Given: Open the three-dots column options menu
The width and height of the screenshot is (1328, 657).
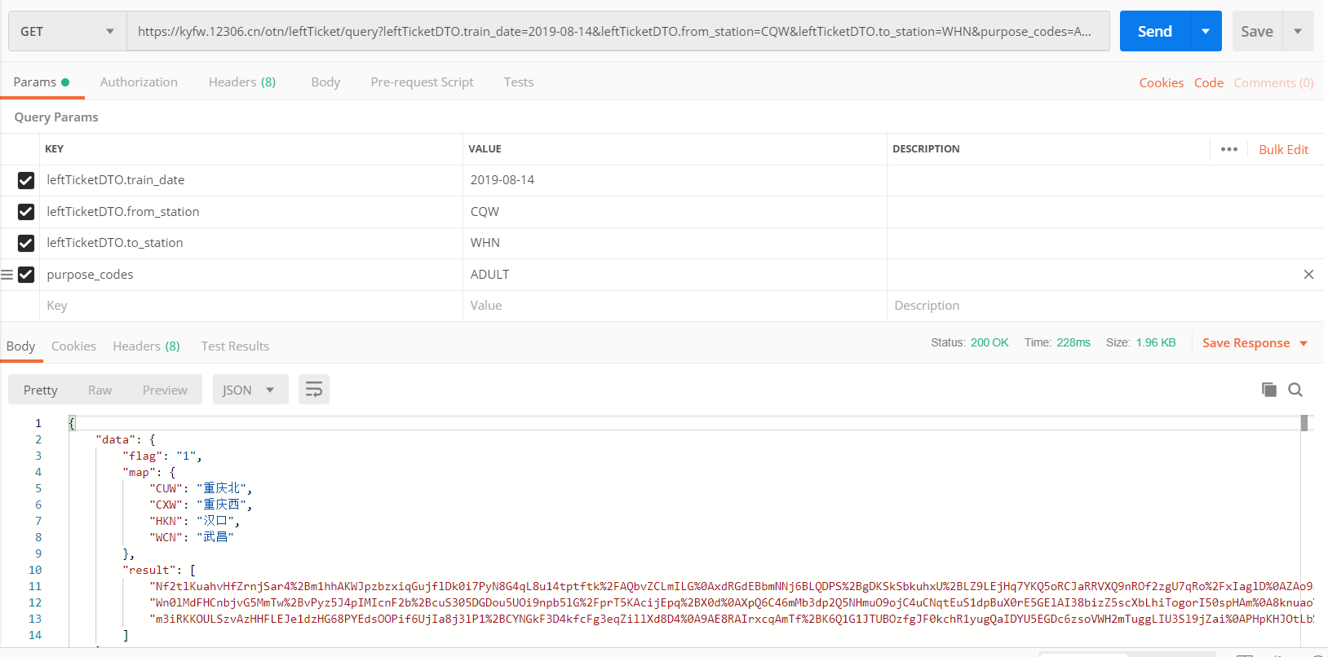Looking at the screenshot, I should pos(1229,149).
